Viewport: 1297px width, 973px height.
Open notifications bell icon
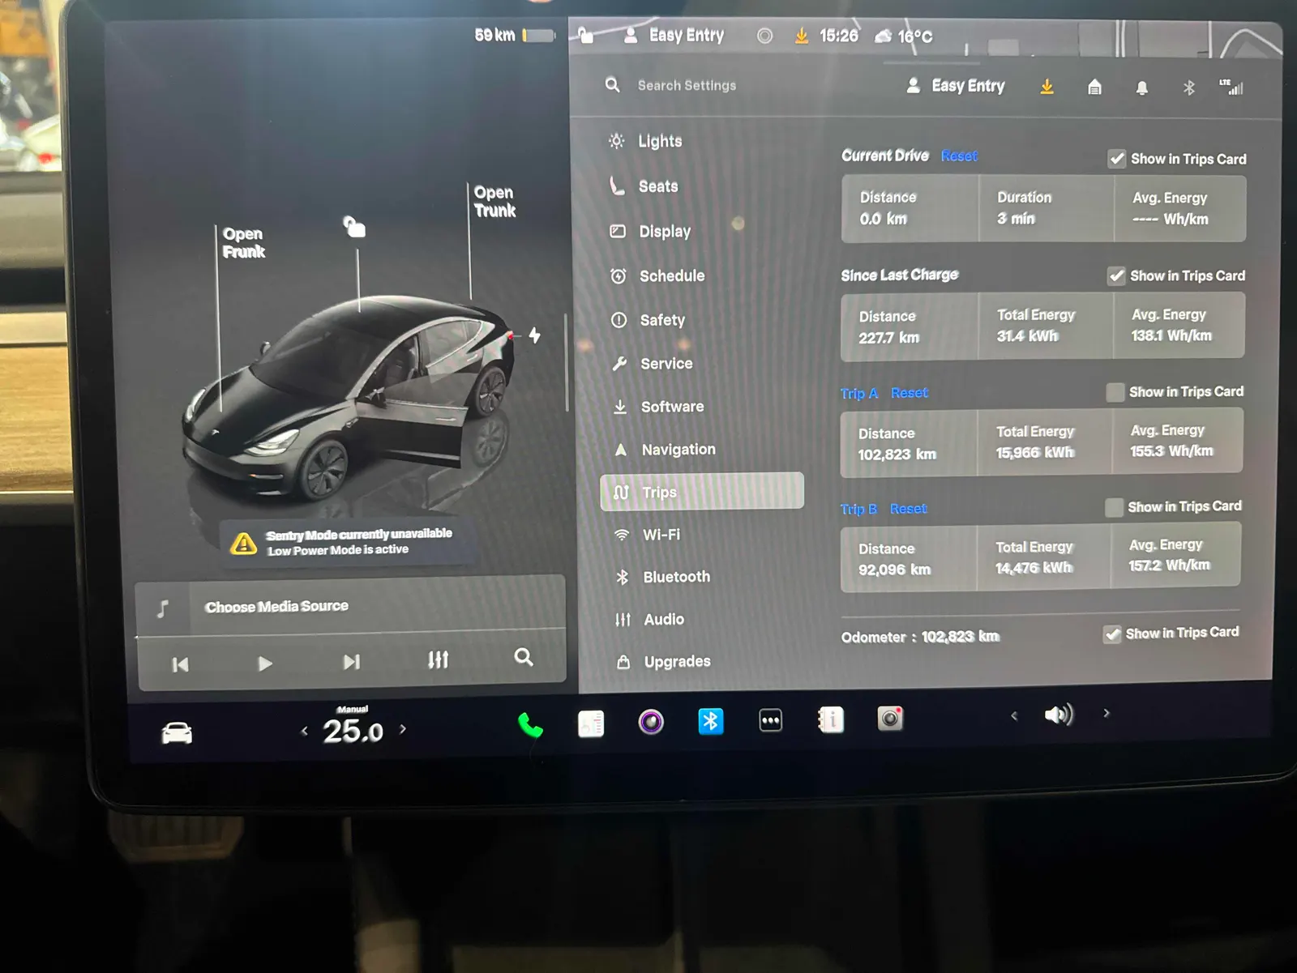tap(1141, 87)
